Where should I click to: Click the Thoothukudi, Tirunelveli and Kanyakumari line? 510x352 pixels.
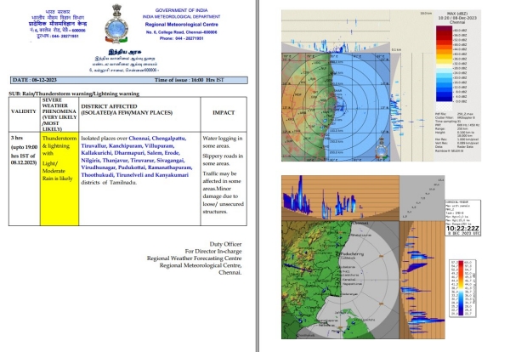click(134, 175)
